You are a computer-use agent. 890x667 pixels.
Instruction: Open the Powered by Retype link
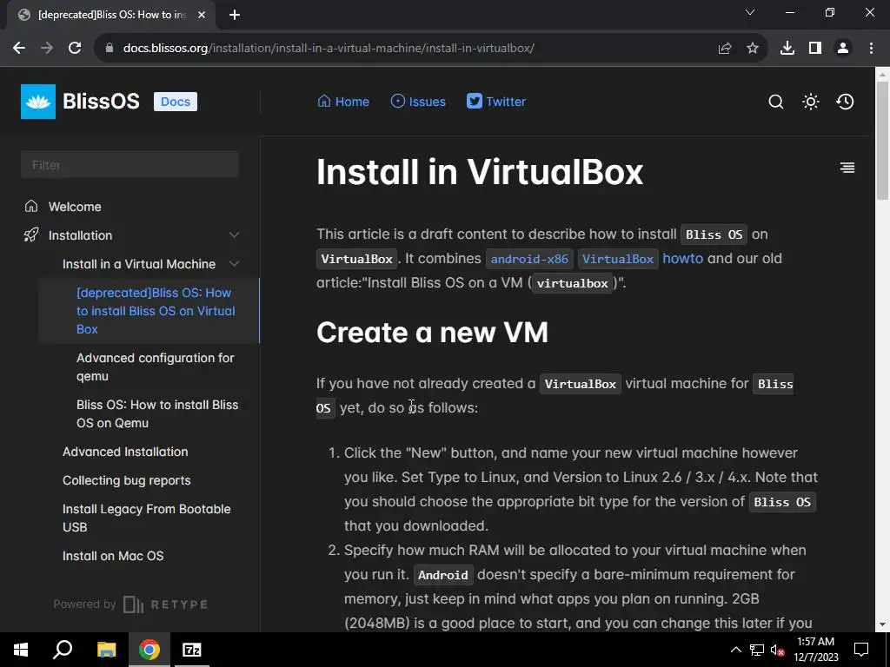tap(130, 604)
